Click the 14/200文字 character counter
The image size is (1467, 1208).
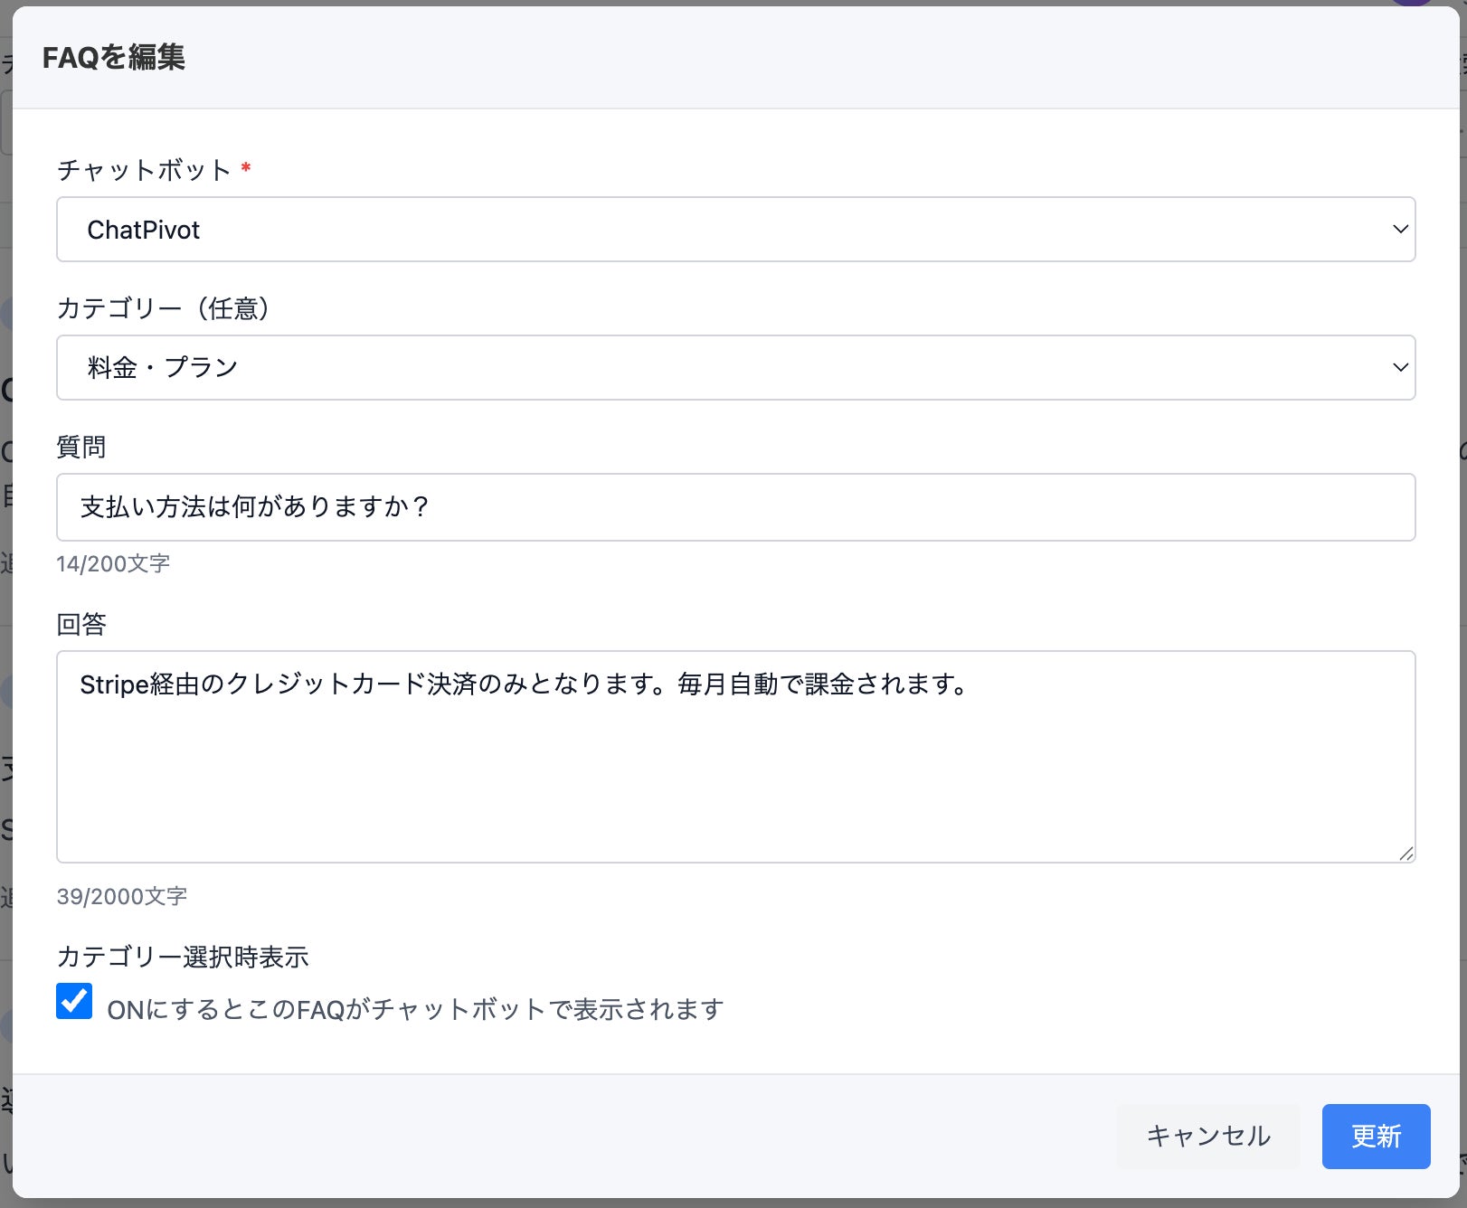113,563
